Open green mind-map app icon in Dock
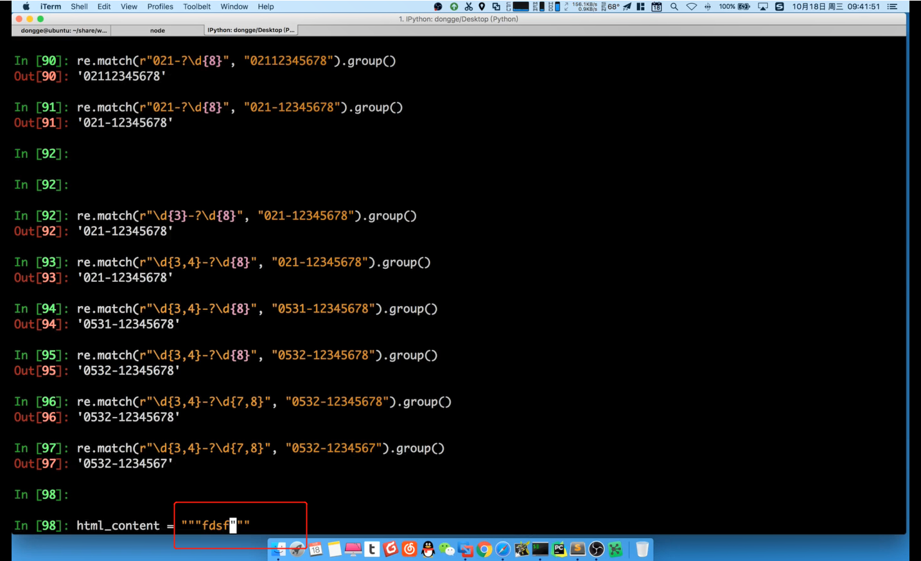This screenshot has height=561, width=921. point(615,549)
